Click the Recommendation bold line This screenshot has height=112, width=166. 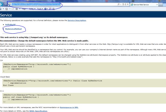pyautogui.click(x=44, y=41)
